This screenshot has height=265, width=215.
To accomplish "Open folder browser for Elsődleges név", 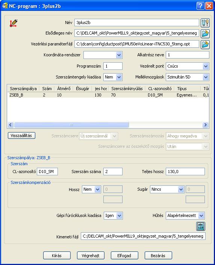I will tap(205, 33).
